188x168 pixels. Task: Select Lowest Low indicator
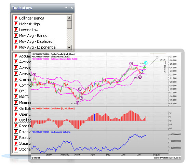[x=29, y=30]
